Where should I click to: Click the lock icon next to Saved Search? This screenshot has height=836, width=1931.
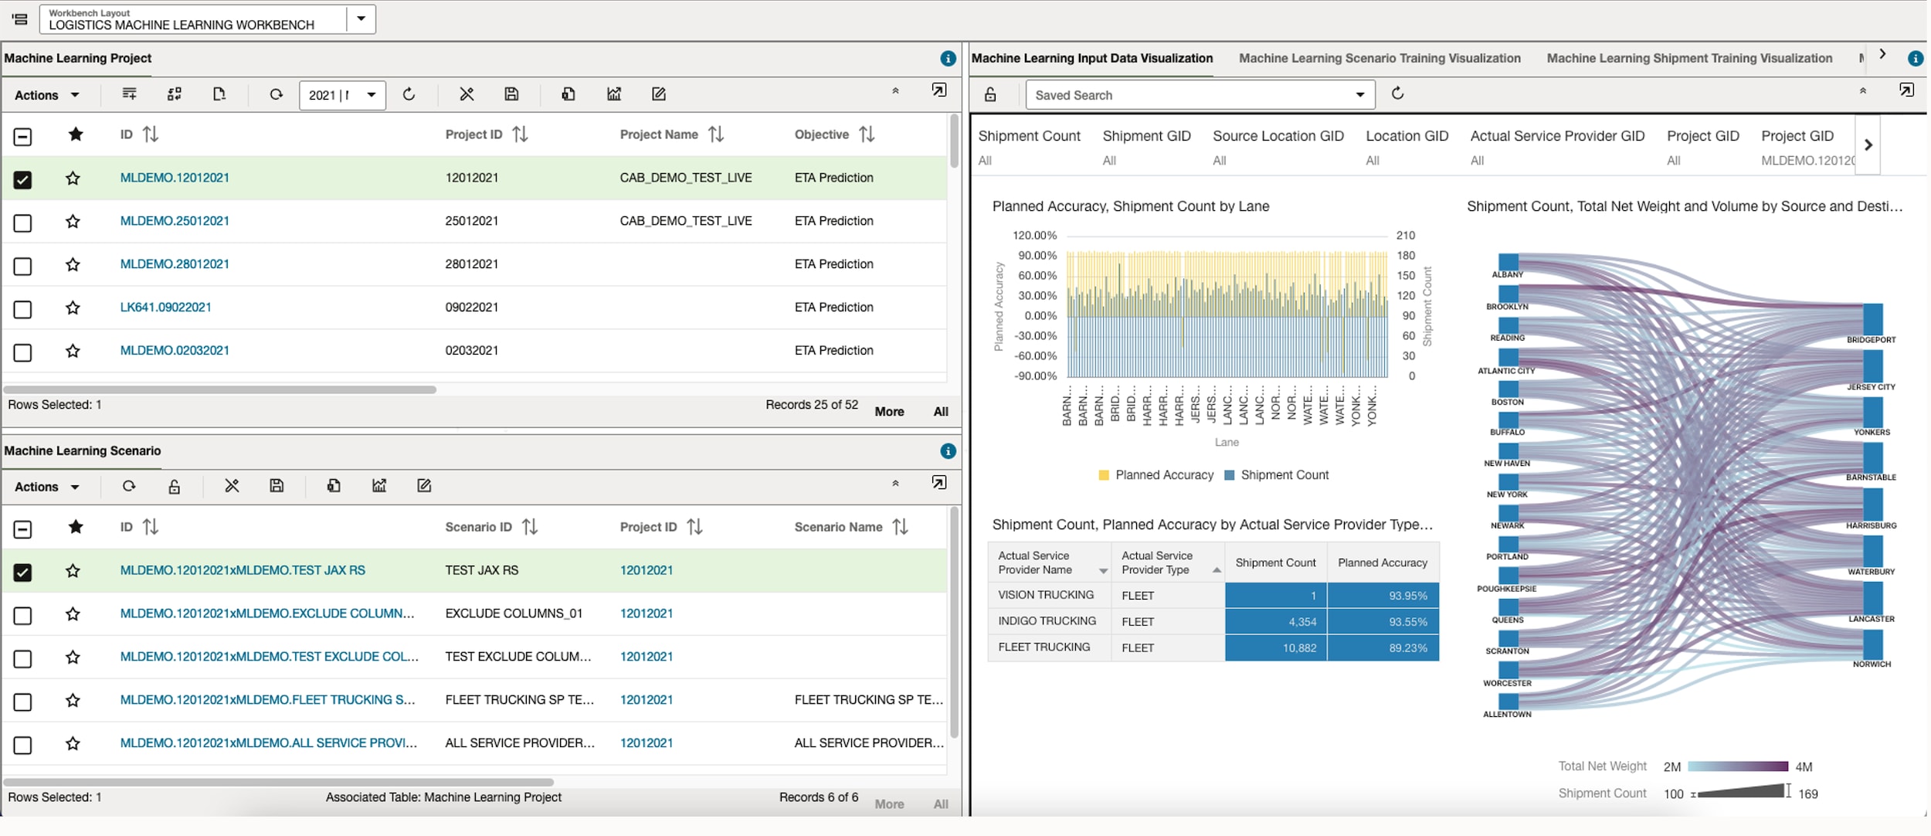[990, 94]
